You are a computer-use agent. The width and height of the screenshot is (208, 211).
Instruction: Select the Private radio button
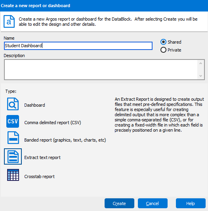pyautogui.click(x=163, y=50)
